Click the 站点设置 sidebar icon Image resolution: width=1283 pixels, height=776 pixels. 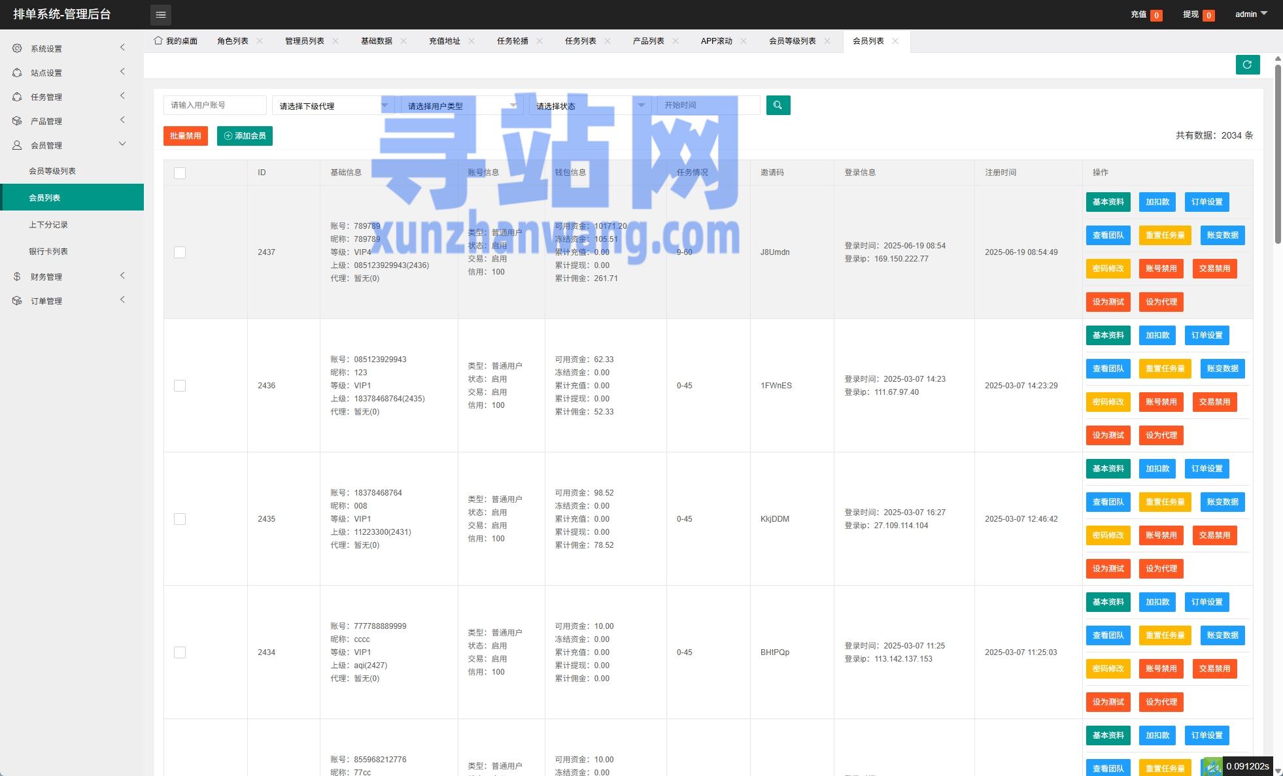(x=17, y=73)
